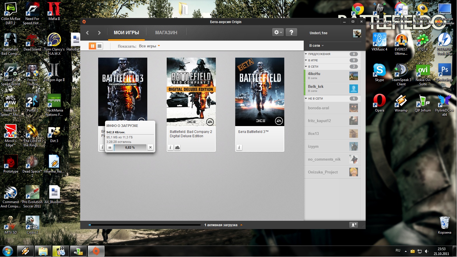Go forward with the right arrow in Origin

[x=99, y=33]
